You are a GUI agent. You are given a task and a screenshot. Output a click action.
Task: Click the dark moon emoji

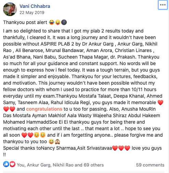[x=64, y=22]
